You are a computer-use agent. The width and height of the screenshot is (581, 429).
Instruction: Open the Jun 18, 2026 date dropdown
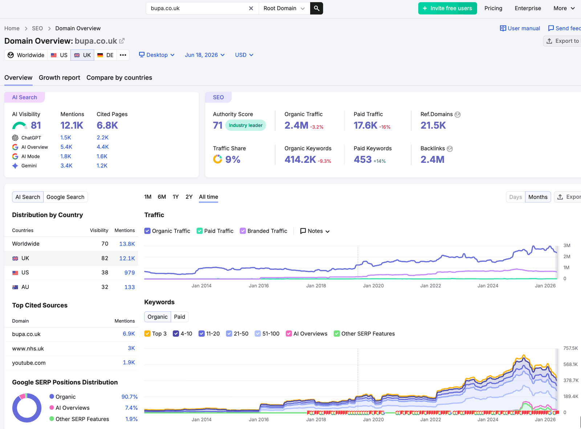point(205,55)
